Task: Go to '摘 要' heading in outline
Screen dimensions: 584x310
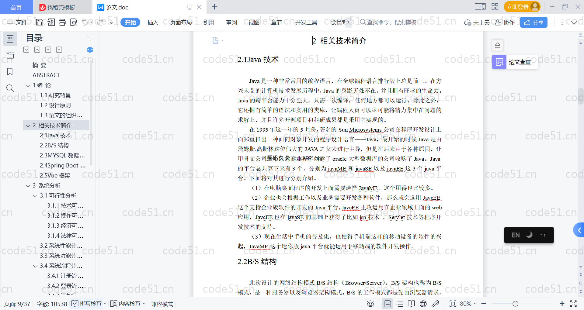Action: pyautogui.click(x=39, y=65)
